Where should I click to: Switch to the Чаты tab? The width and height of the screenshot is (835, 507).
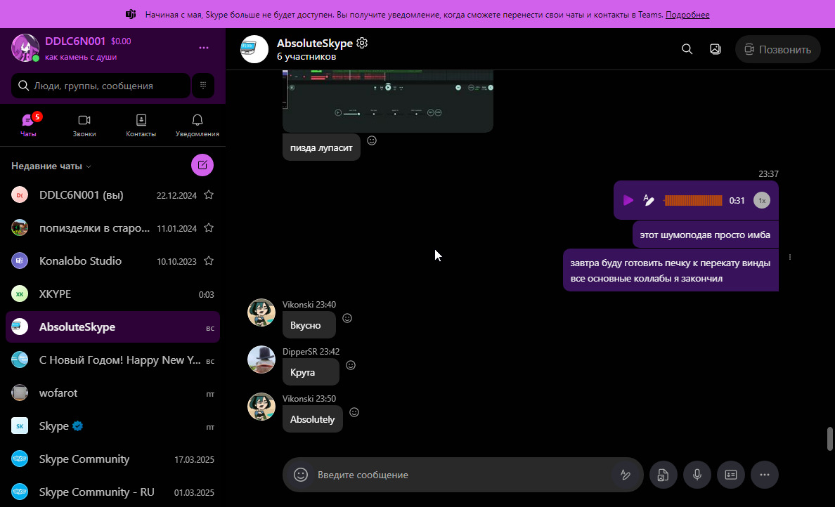(28, 125)
